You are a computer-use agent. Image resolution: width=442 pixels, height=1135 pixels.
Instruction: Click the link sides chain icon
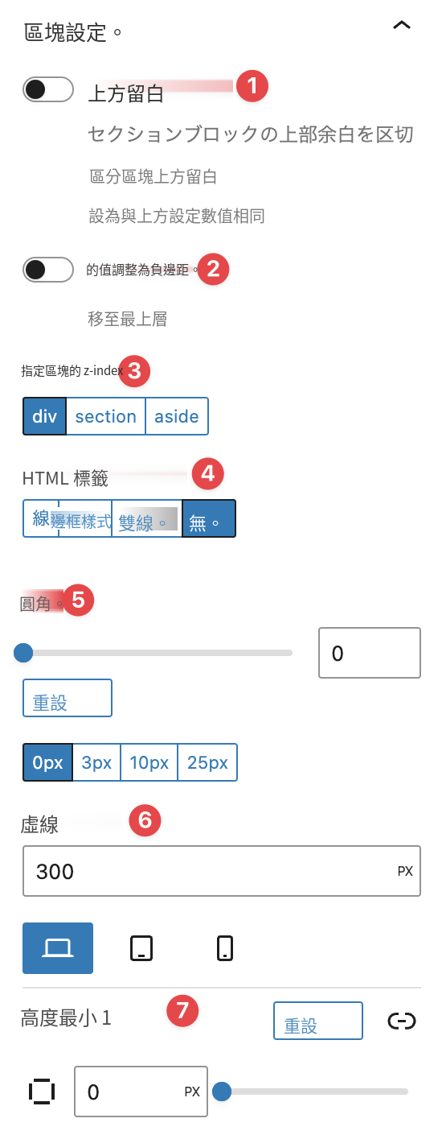click(x=401, y=1021)
